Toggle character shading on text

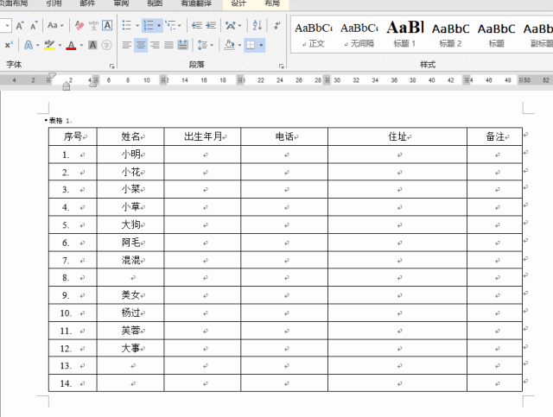click(93, 45)
